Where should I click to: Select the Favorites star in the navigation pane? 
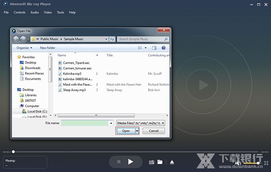(19, 57)
